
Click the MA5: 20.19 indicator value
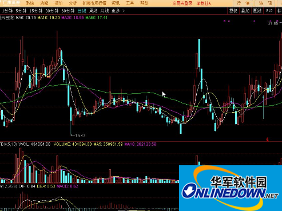tap(26, 18)
